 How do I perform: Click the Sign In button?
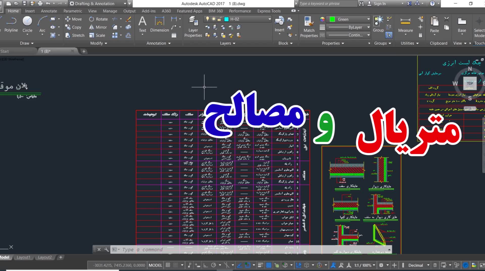coord(380,4)
